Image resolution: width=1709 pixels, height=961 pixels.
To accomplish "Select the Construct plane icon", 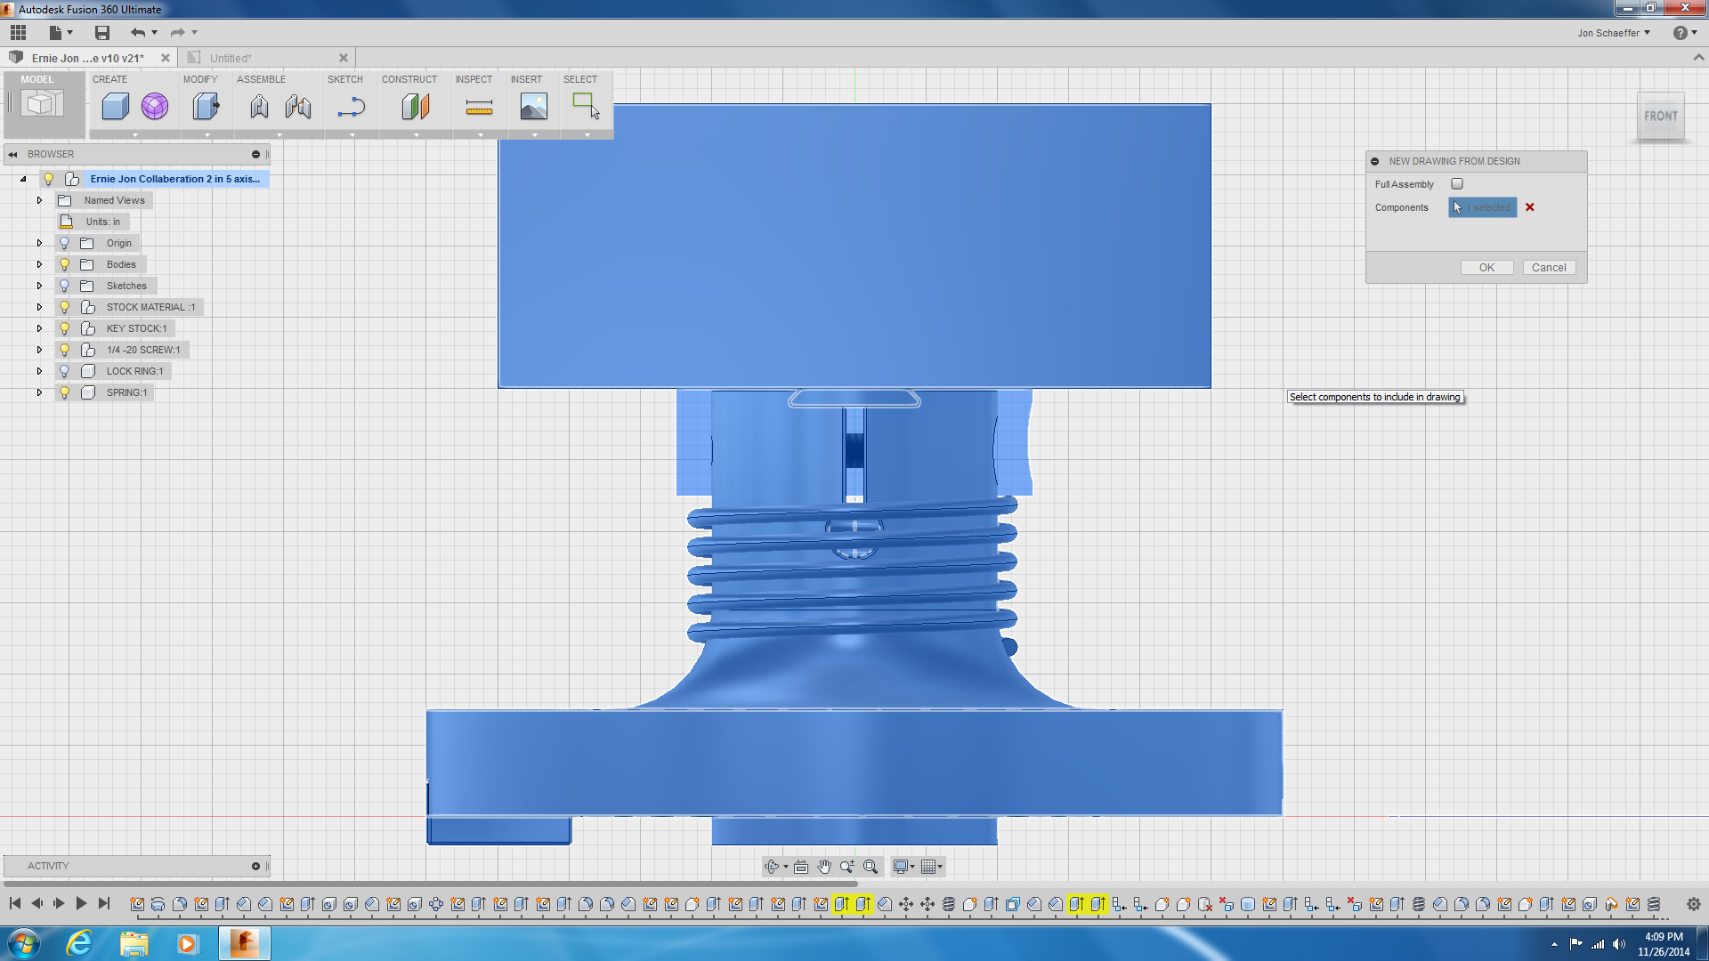I will coord(416,107).
